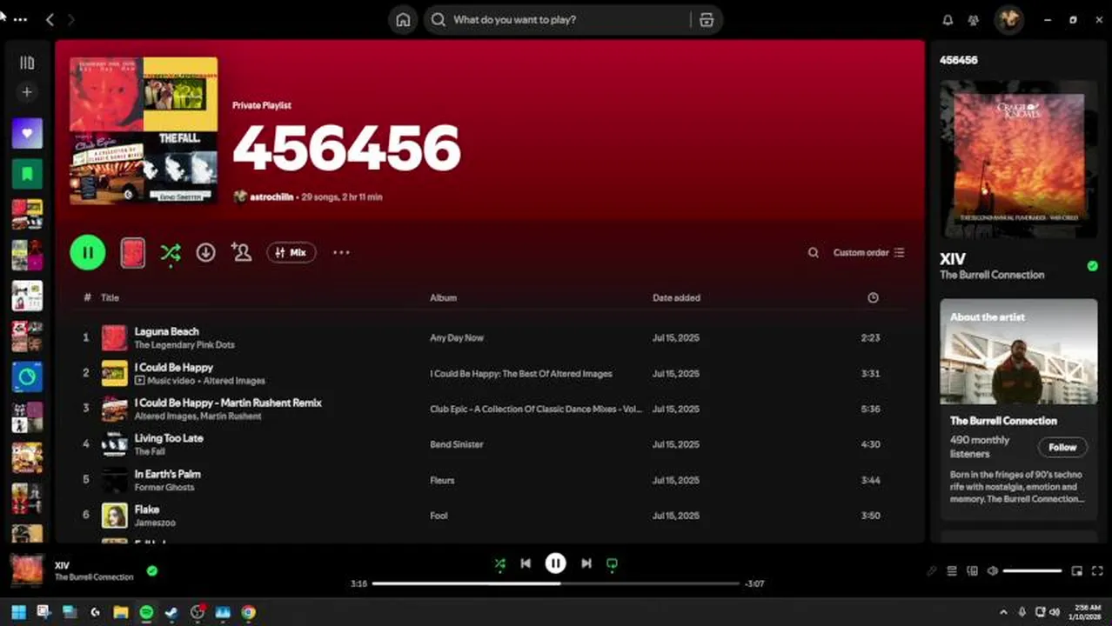This screenshot has width=1112, height=626.
Task: Open album Any Day Now link
Action: point(456,338)
